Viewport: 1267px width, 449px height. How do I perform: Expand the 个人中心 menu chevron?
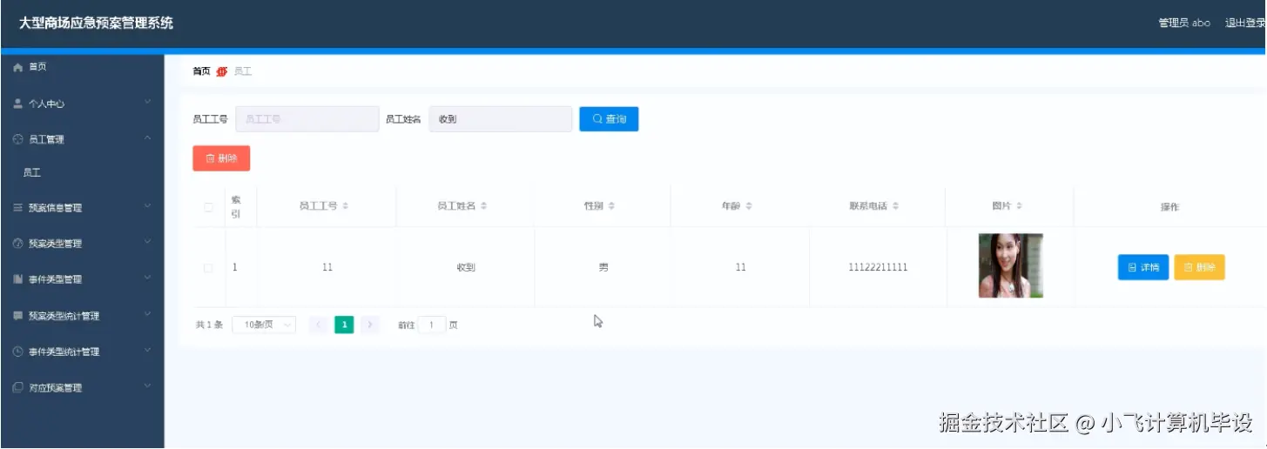coord(147,103)
